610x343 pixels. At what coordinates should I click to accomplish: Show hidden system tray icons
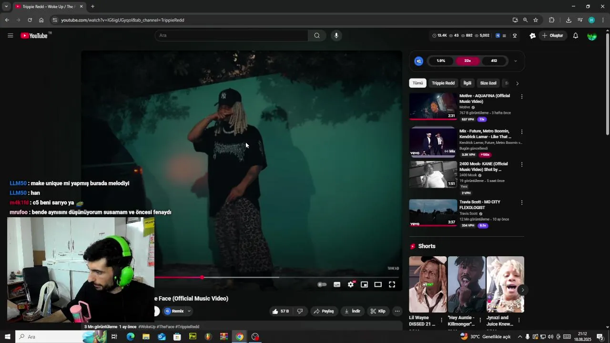pyautogui.click(x=519, y=337)
